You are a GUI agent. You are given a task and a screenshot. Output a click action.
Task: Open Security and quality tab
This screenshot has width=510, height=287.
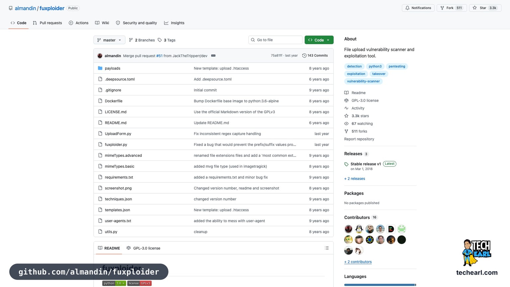coord(136,23)
